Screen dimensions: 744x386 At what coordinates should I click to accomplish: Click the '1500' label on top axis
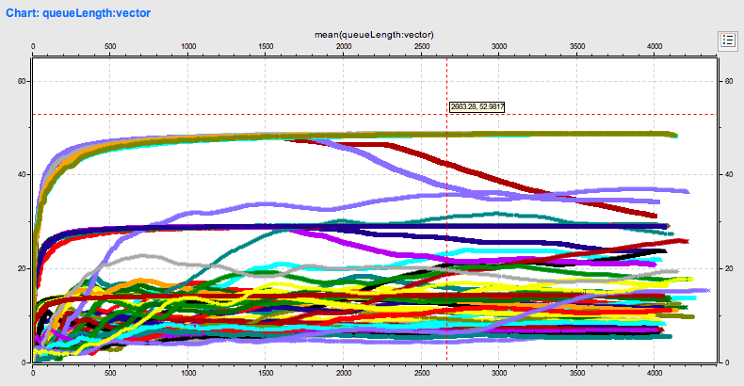pos(266,46)
